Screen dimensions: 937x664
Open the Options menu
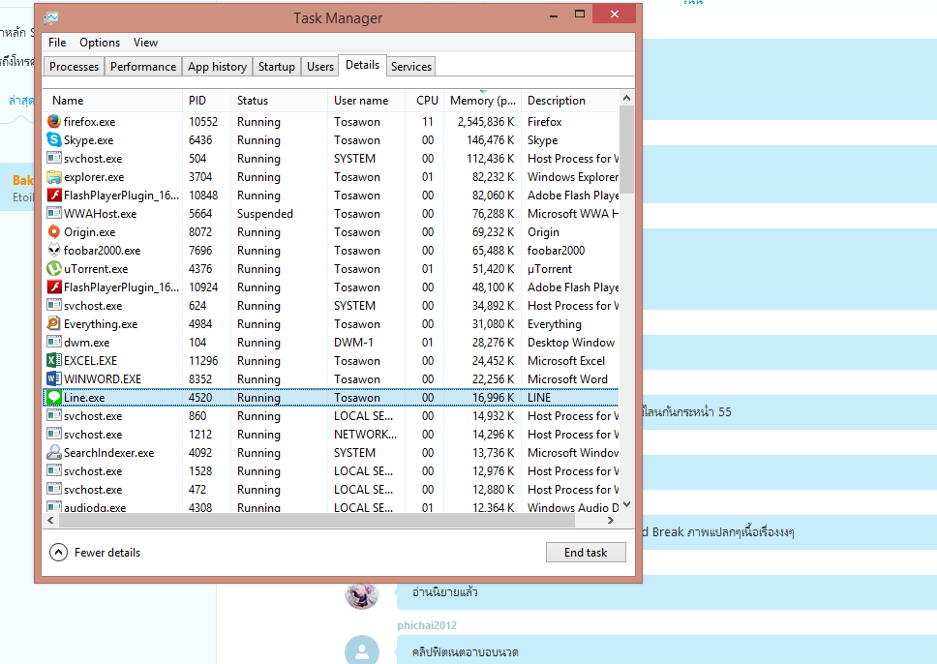(100, 43)
